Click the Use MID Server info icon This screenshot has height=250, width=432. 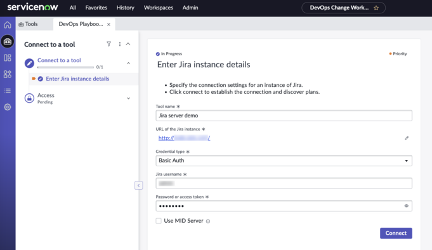coord(208,221)
